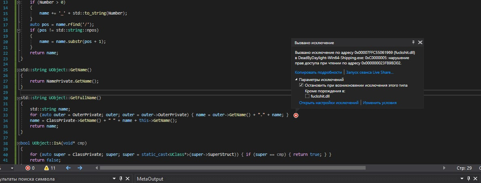Pin the MetaOutput panel

[469, 179]
